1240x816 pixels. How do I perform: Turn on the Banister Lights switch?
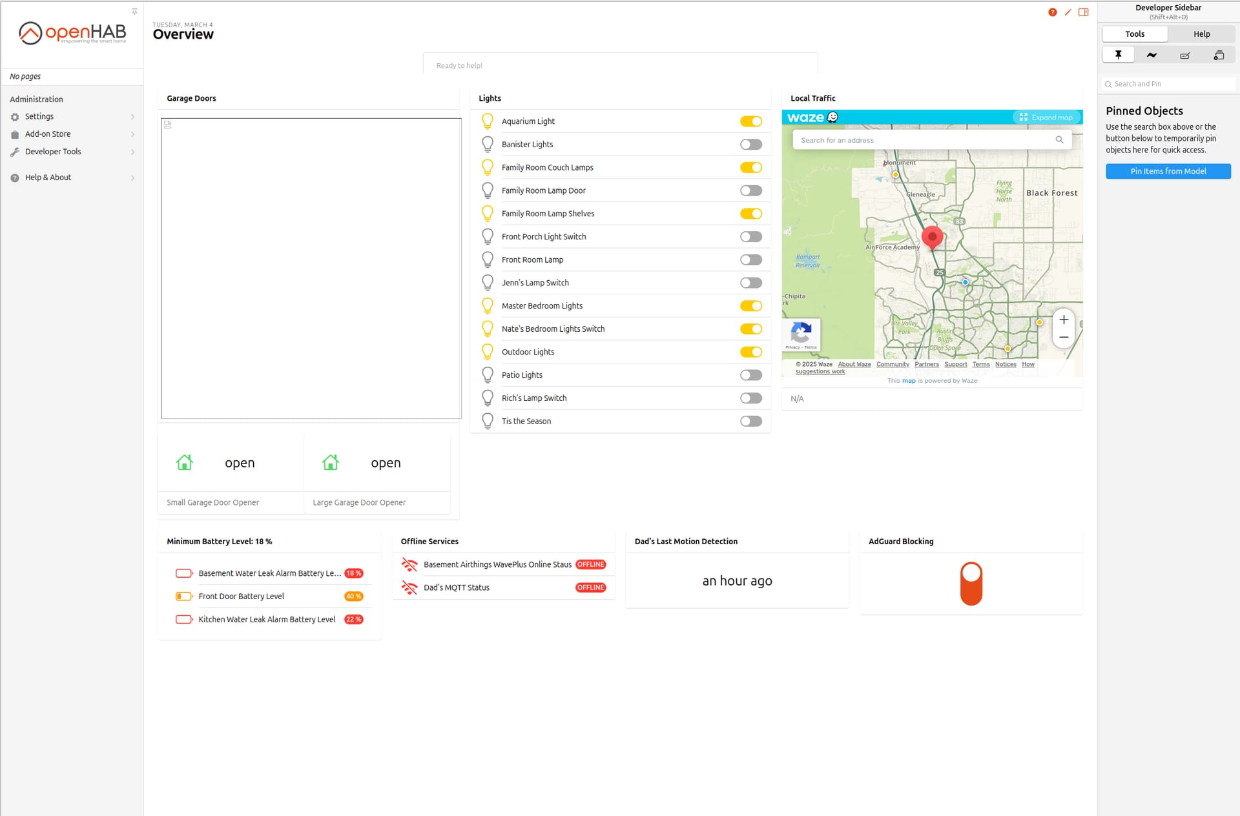point(750,144)
